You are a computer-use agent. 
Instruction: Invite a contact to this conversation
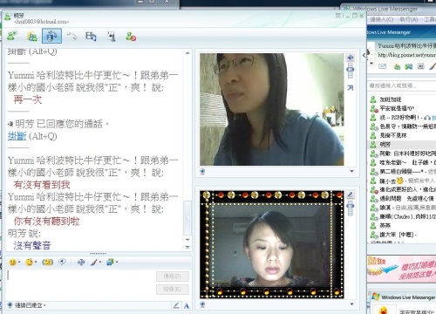12,37
